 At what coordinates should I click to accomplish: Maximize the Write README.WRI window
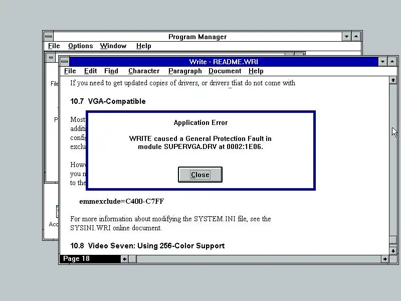pos(392,61)
